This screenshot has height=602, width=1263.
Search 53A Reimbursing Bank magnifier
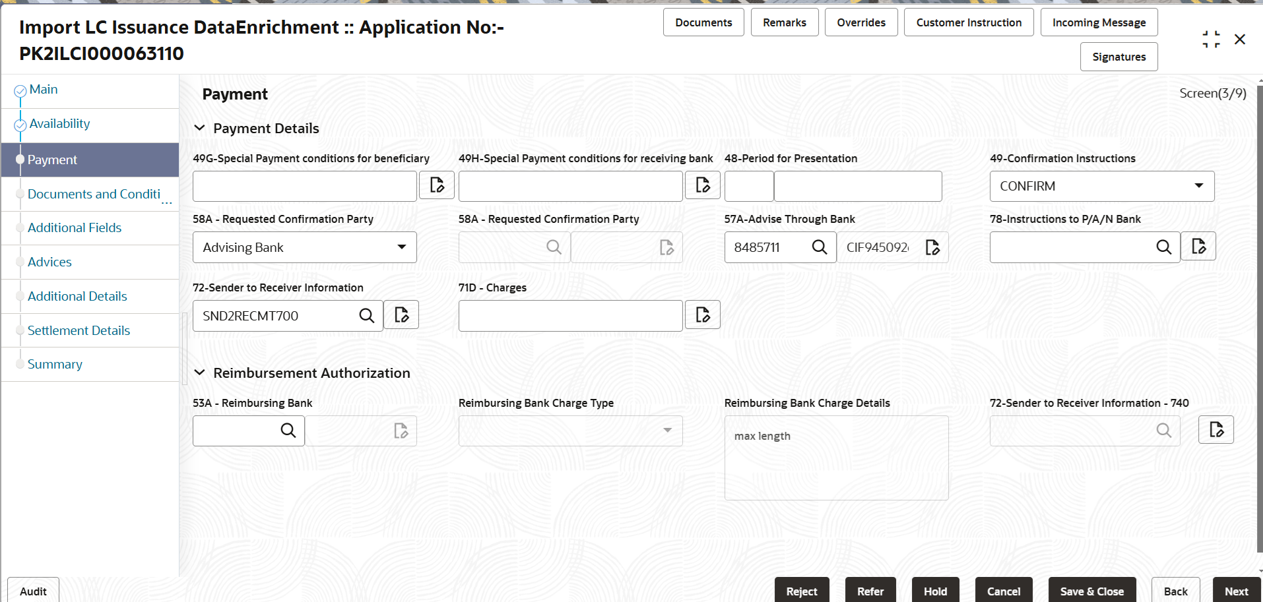288,431
